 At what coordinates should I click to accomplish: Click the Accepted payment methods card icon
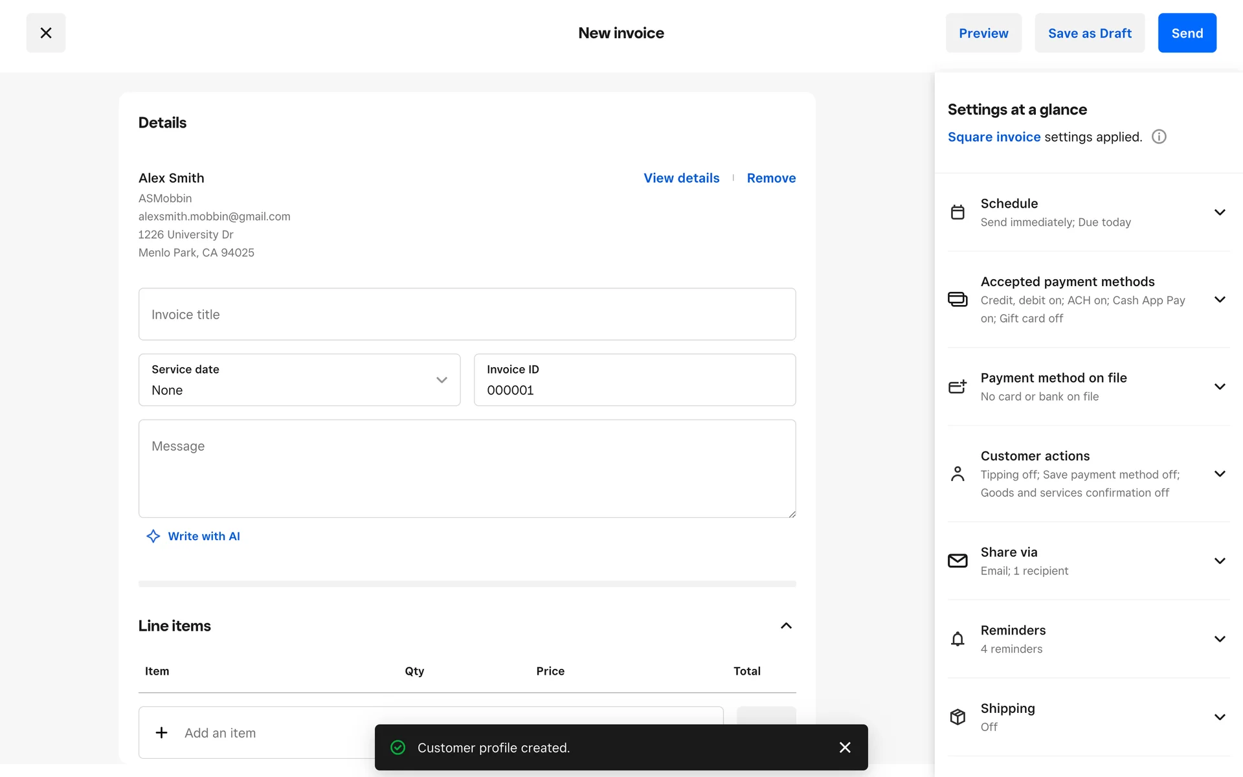[x=957, y=299]
